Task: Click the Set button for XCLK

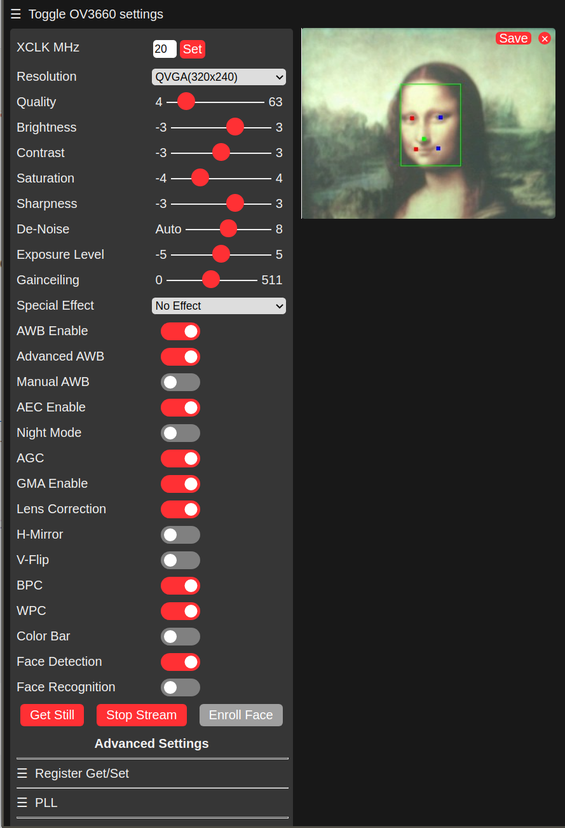Action: coord(193,49)
